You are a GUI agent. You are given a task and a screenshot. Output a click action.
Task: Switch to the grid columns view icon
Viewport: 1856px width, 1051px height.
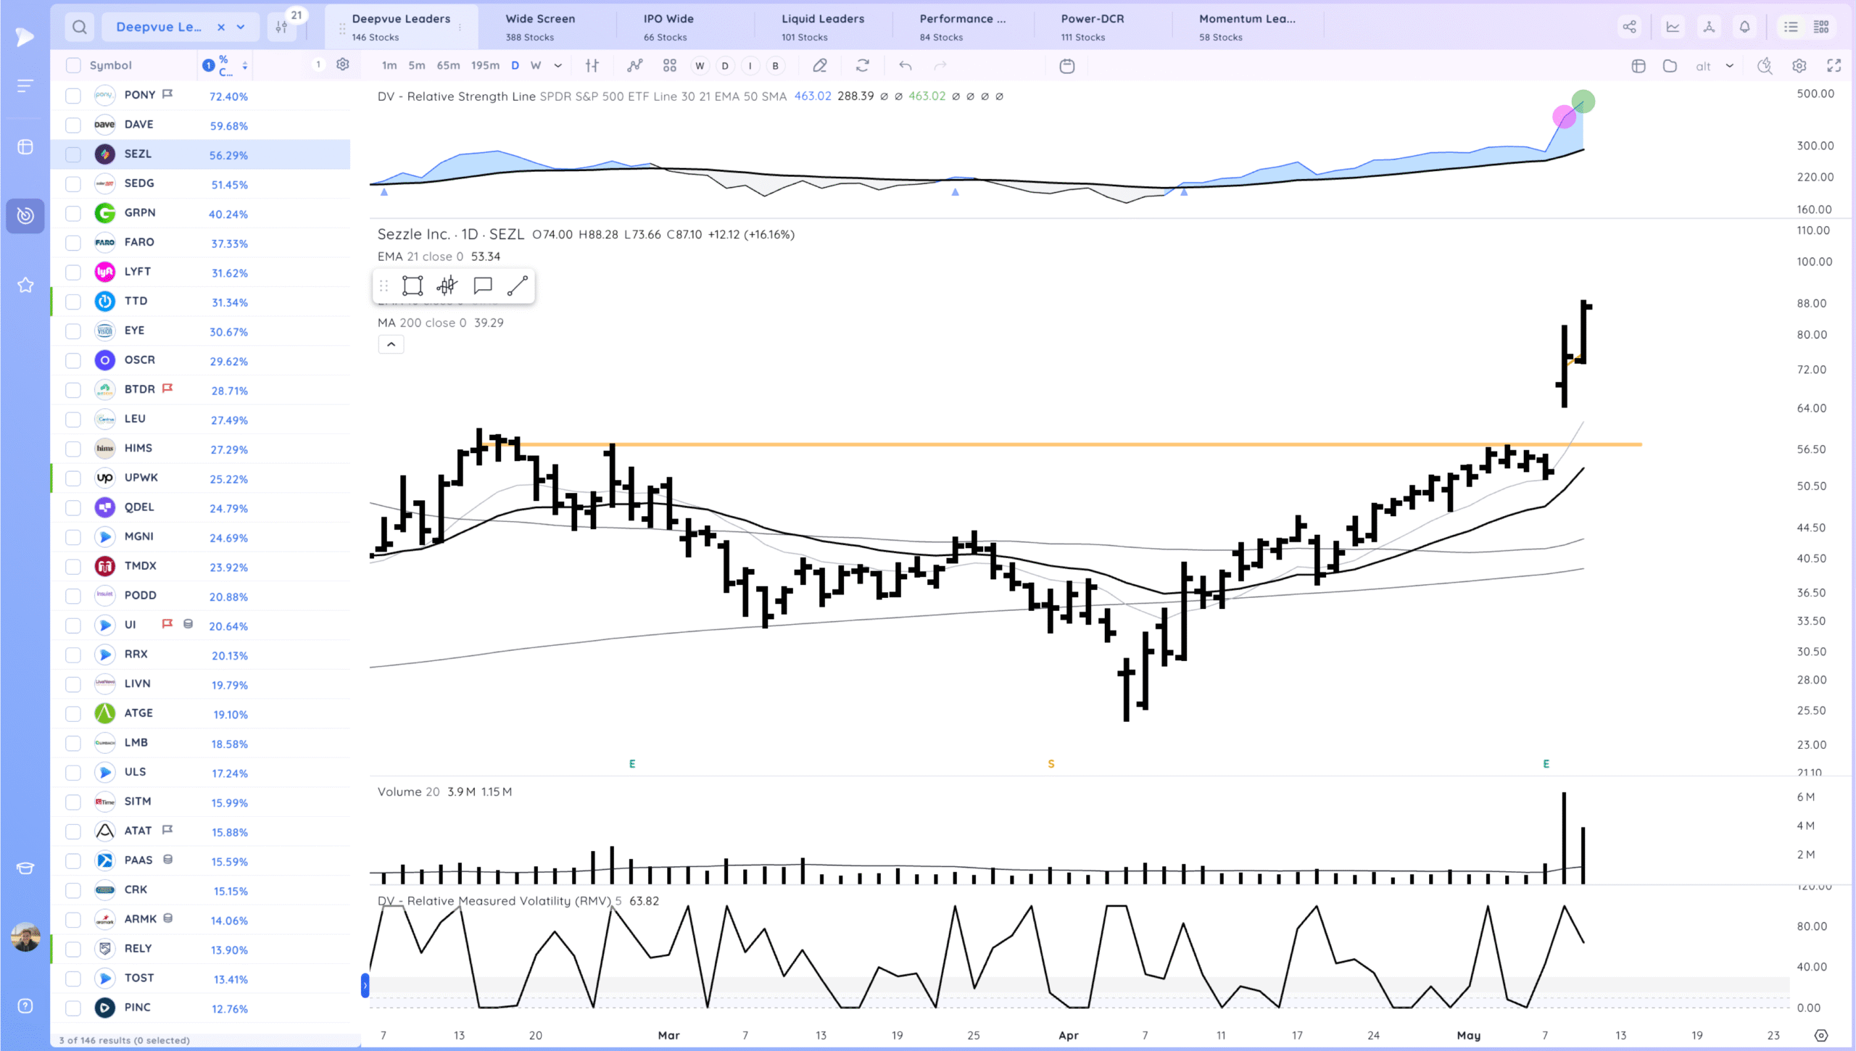(x=1821, y=28)
